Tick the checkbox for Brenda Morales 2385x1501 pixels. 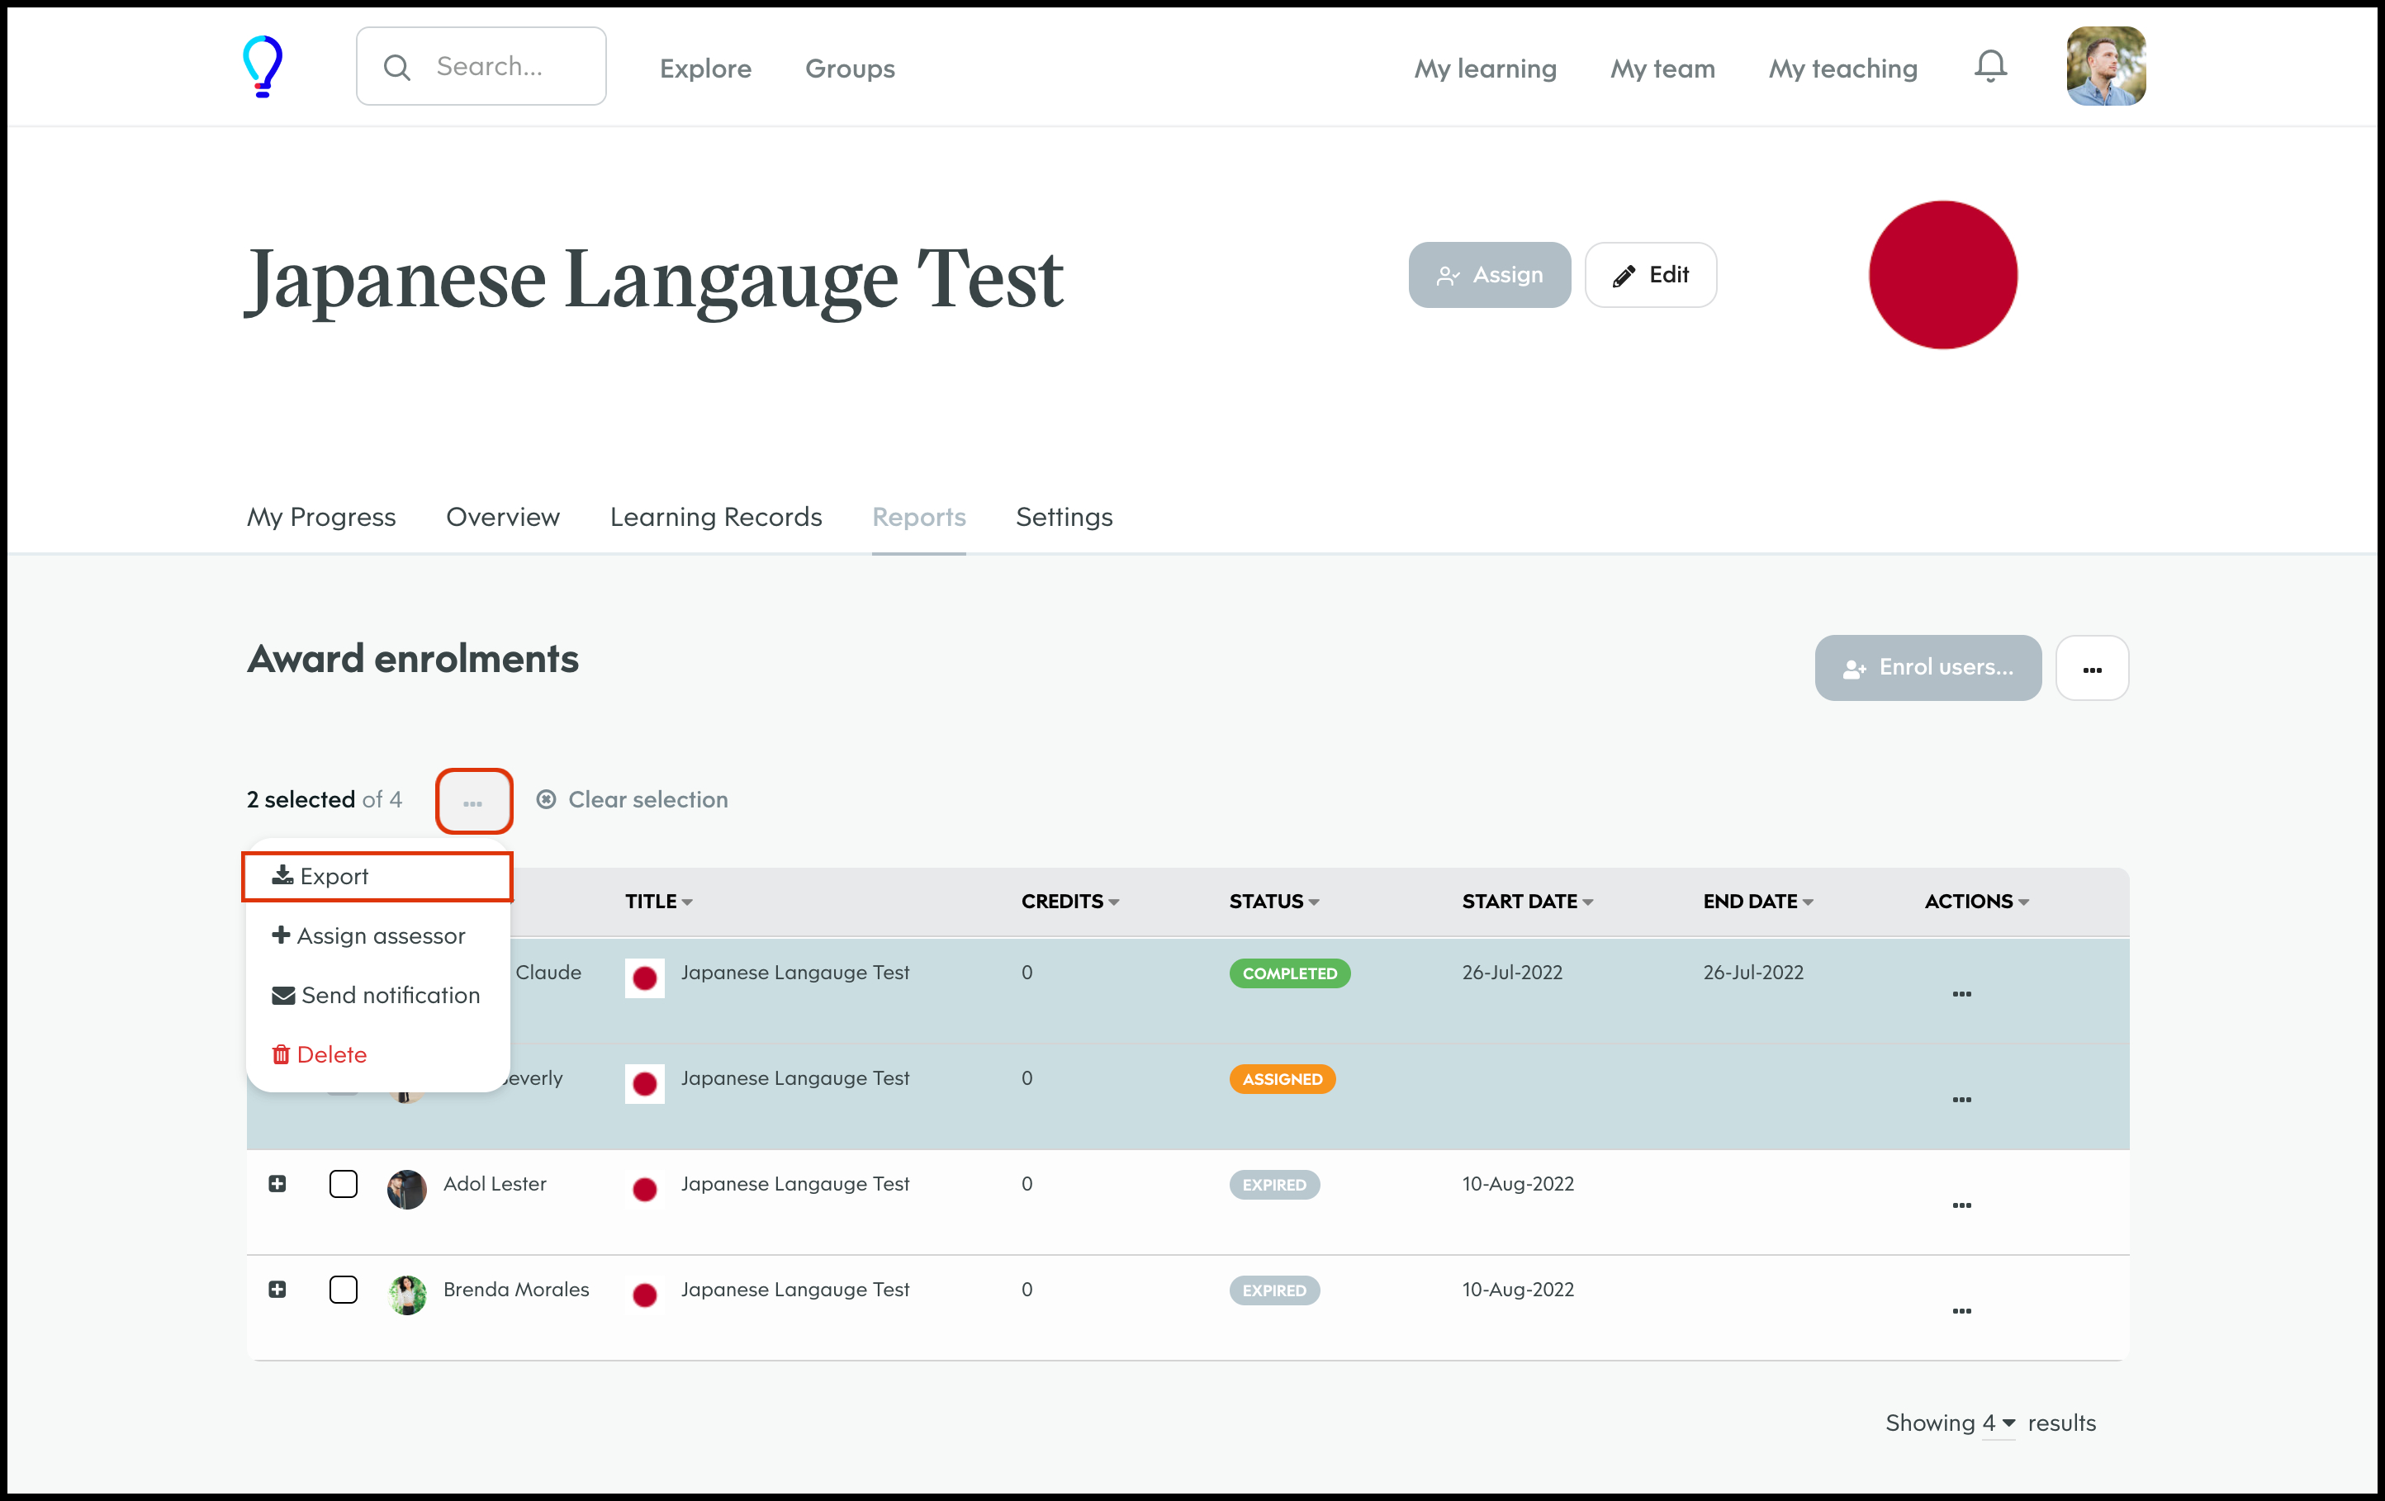click(x=343, y=1290)
